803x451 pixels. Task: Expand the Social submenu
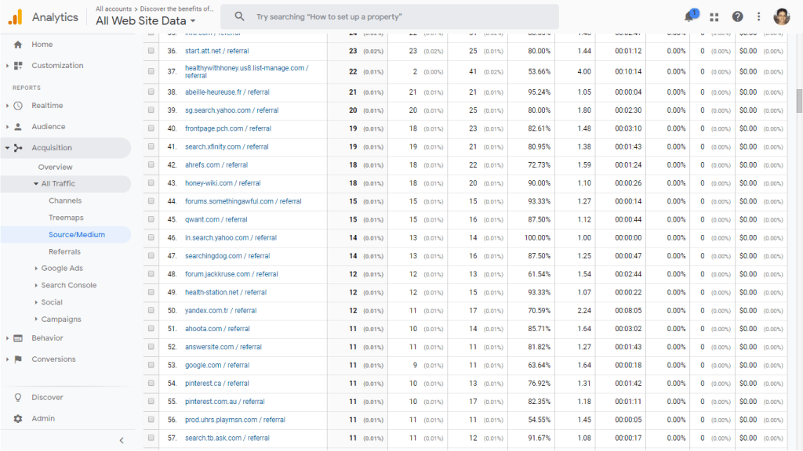pos(36,302)
